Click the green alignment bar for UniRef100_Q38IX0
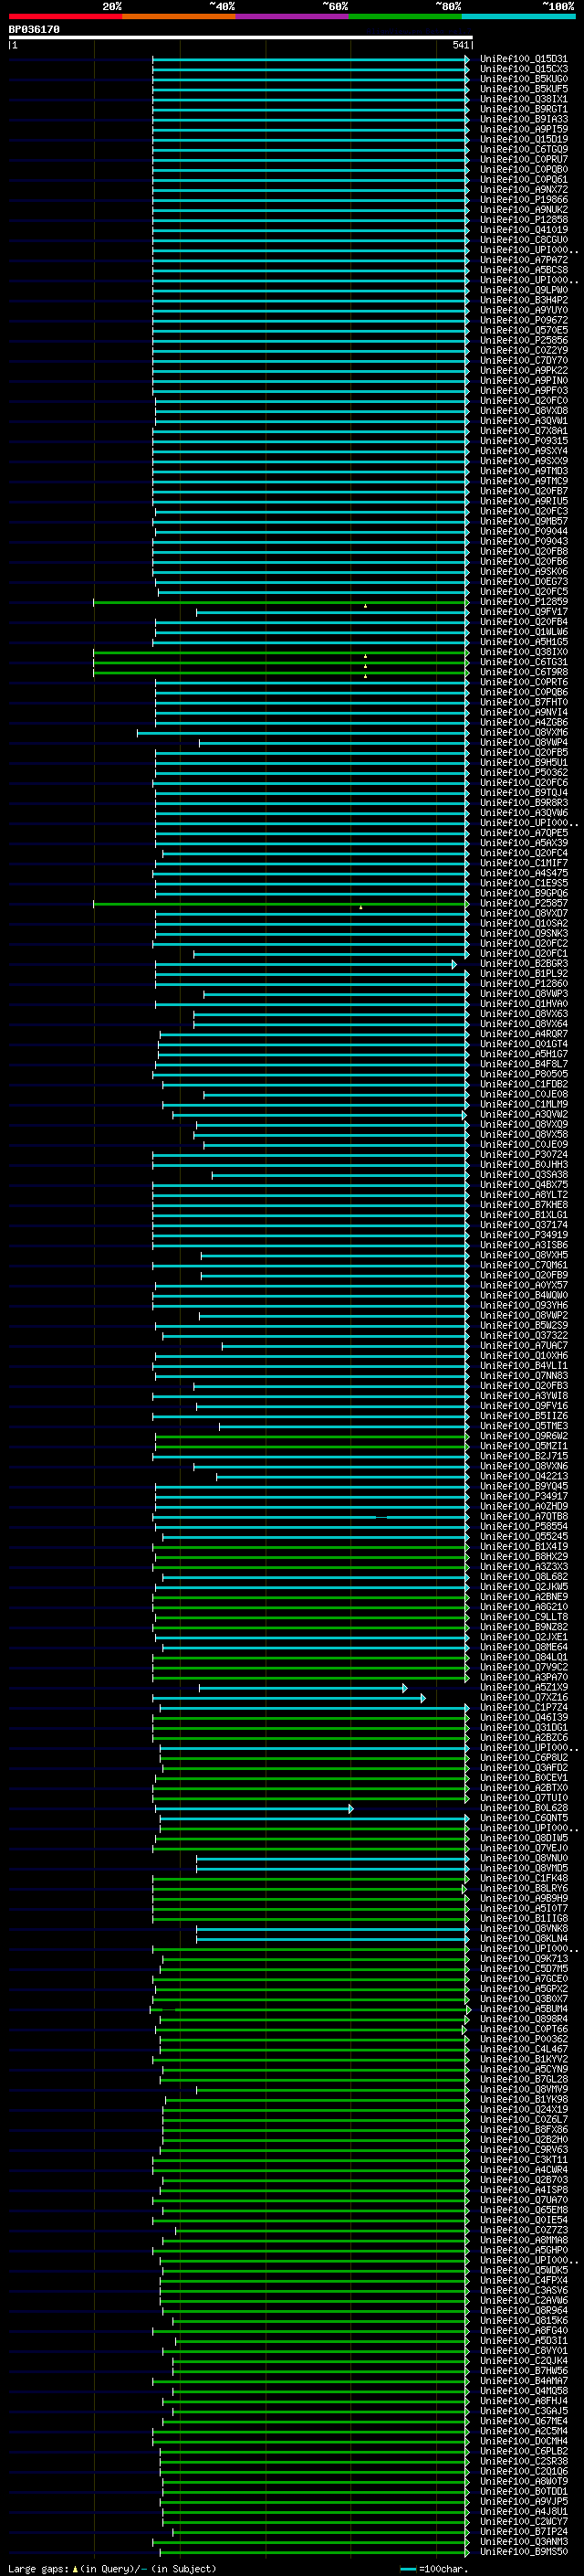This screenshot has height=2576, width=584. [x=280, y=652]
